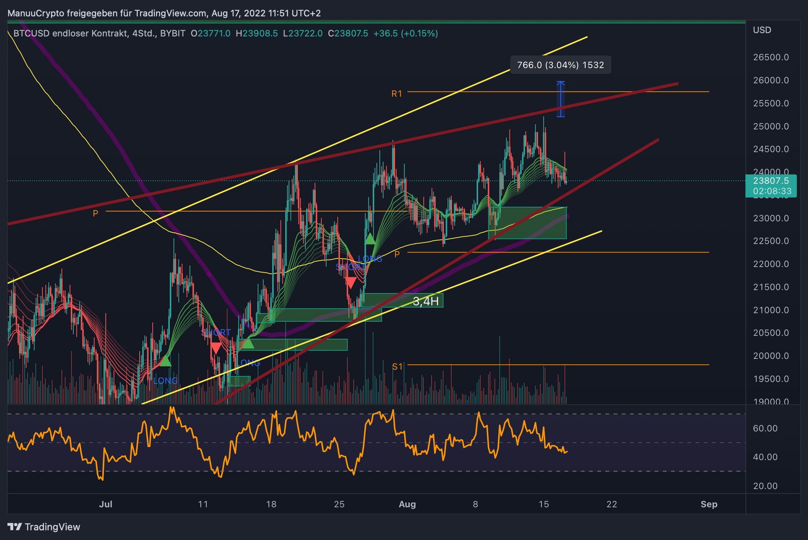Image resolution: width=808 pixels, height=540 pixels.
Task: Click the RSI 60.00 axis label
Action: click(765, 428)
